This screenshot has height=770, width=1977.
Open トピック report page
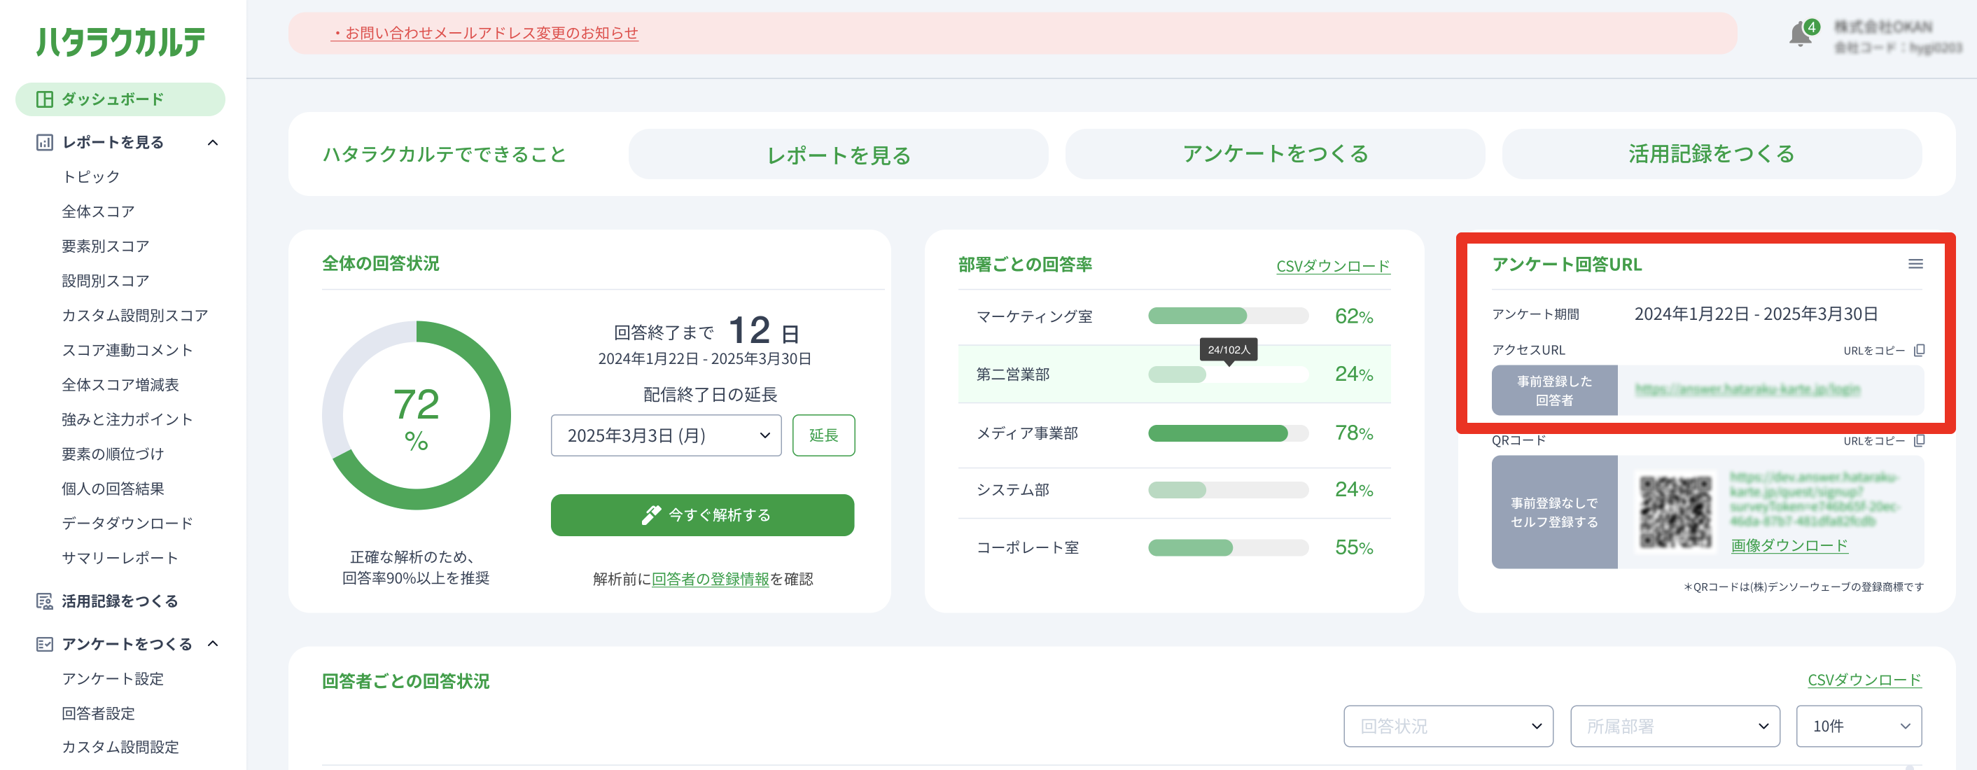coord(91,177)
